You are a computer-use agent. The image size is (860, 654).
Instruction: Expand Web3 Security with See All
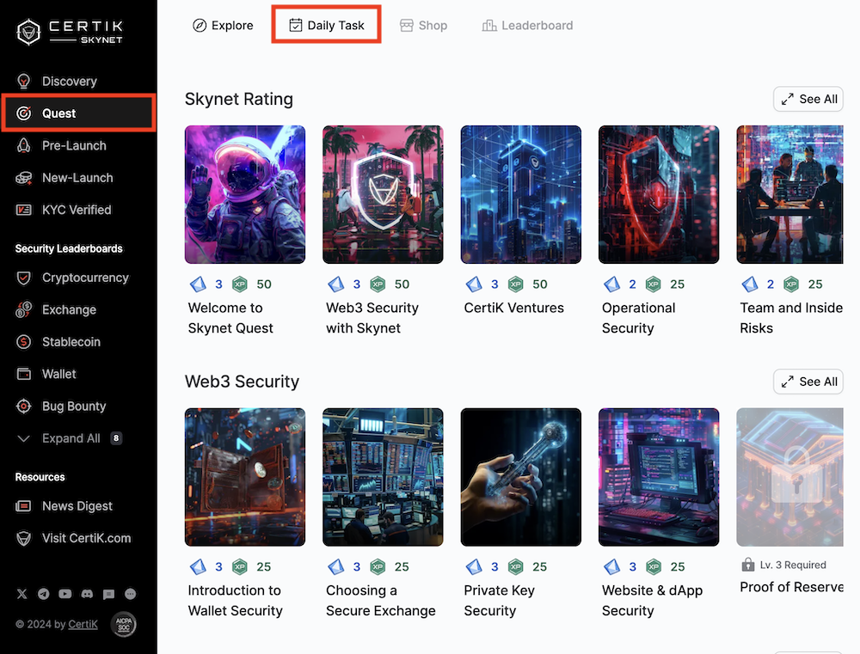tap(808, 382)
